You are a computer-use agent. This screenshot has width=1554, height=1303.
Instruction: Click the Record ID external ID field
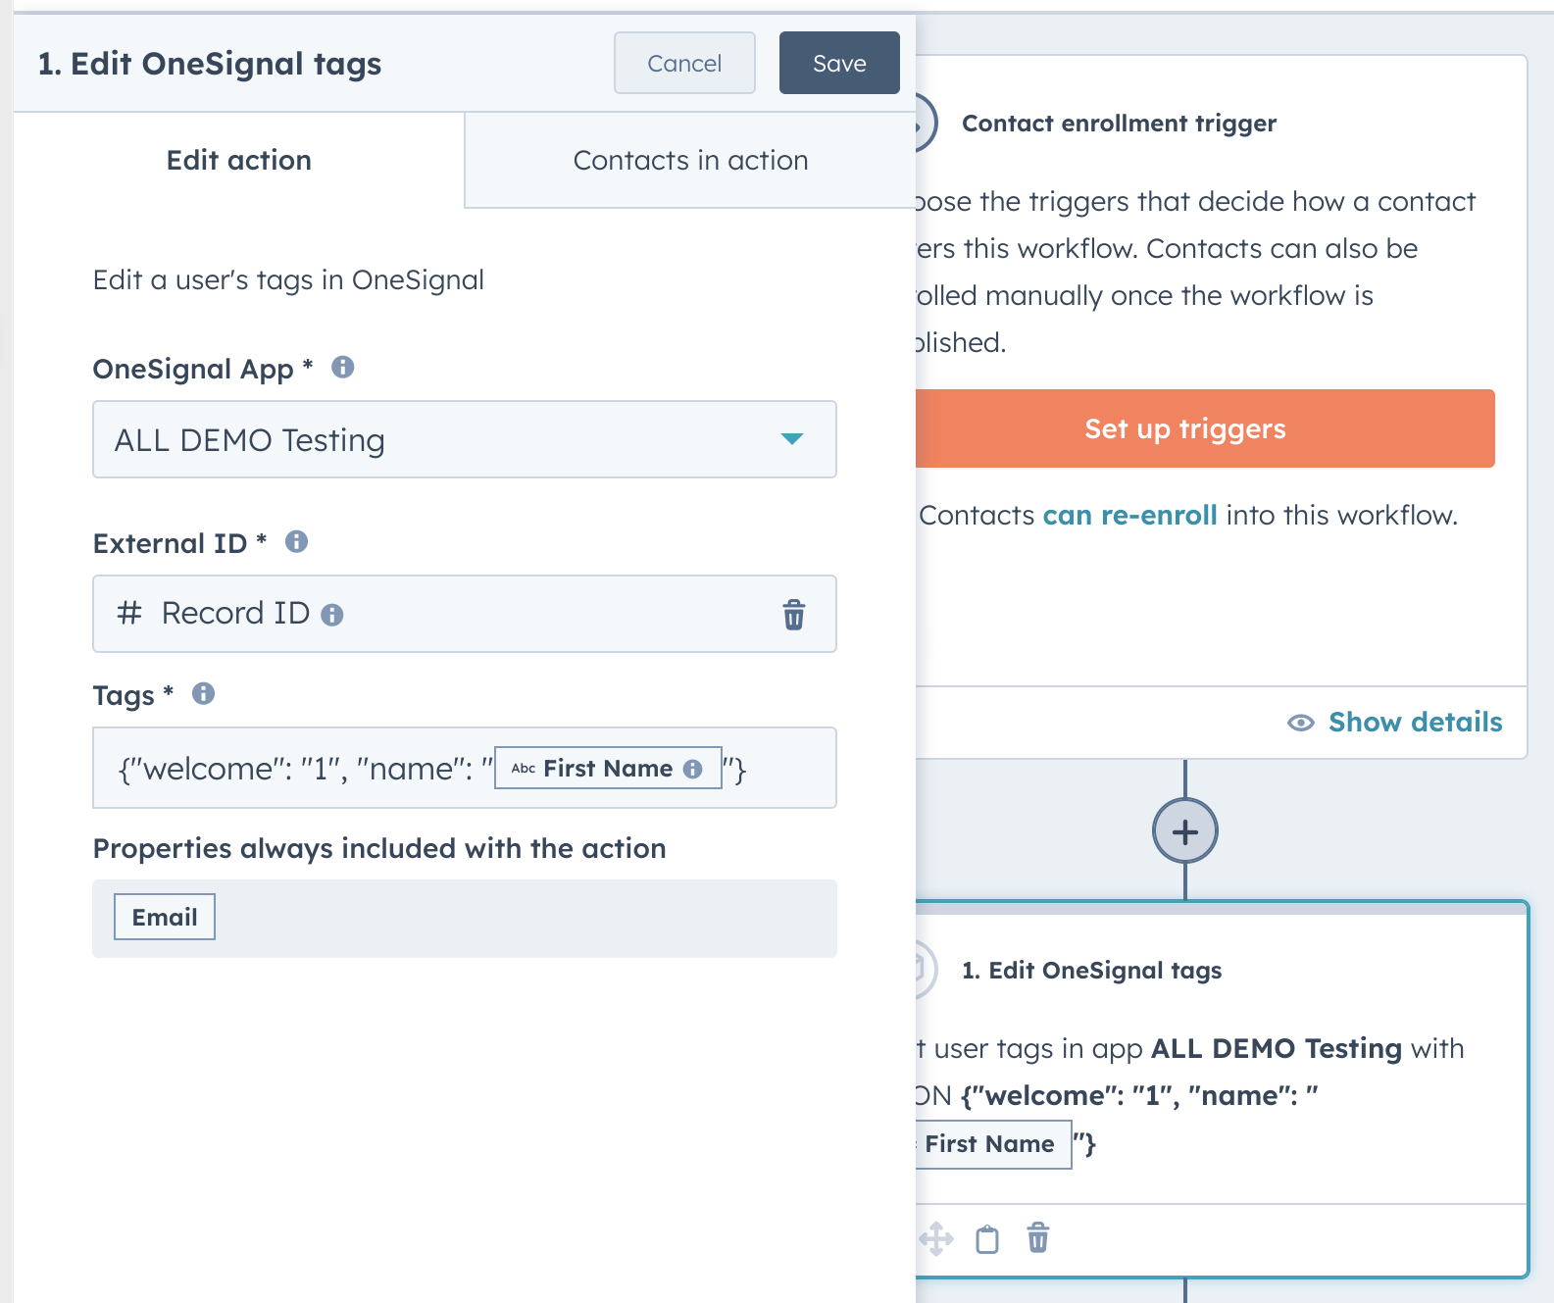465,614
